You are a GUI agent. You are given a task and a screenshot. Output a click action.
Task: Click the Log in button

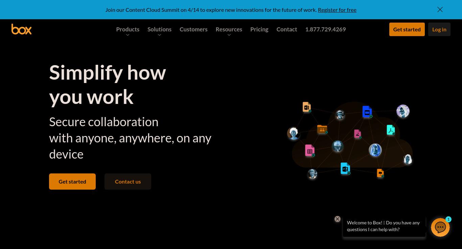(439, 29)
